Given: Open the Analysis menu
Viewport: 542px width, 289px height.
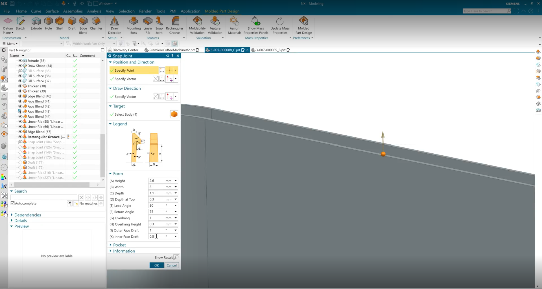Looking at the screenshot, I should [94, 11].
